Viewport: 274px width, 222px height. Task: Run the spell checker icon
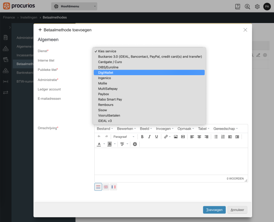pyautogui.click(x=122, y=144)
